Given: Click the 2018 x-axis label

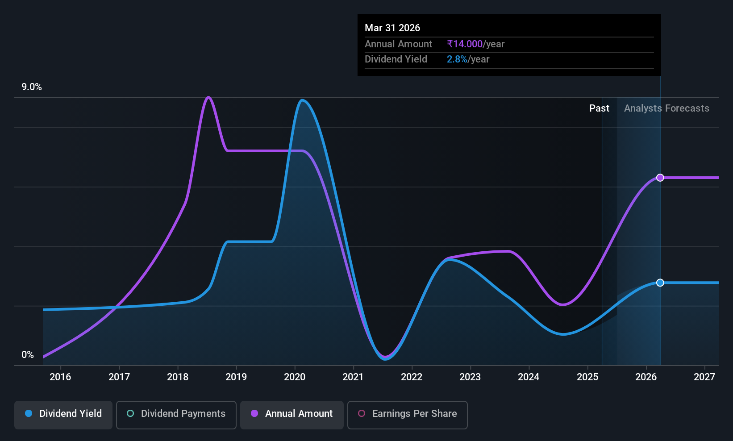Looking at the screenshot, I should 178,377.
